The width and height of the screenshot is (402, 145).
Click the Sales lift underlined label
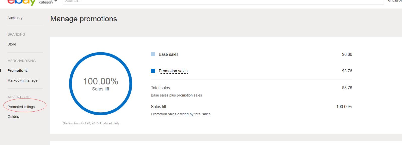[x=158, y=107]
